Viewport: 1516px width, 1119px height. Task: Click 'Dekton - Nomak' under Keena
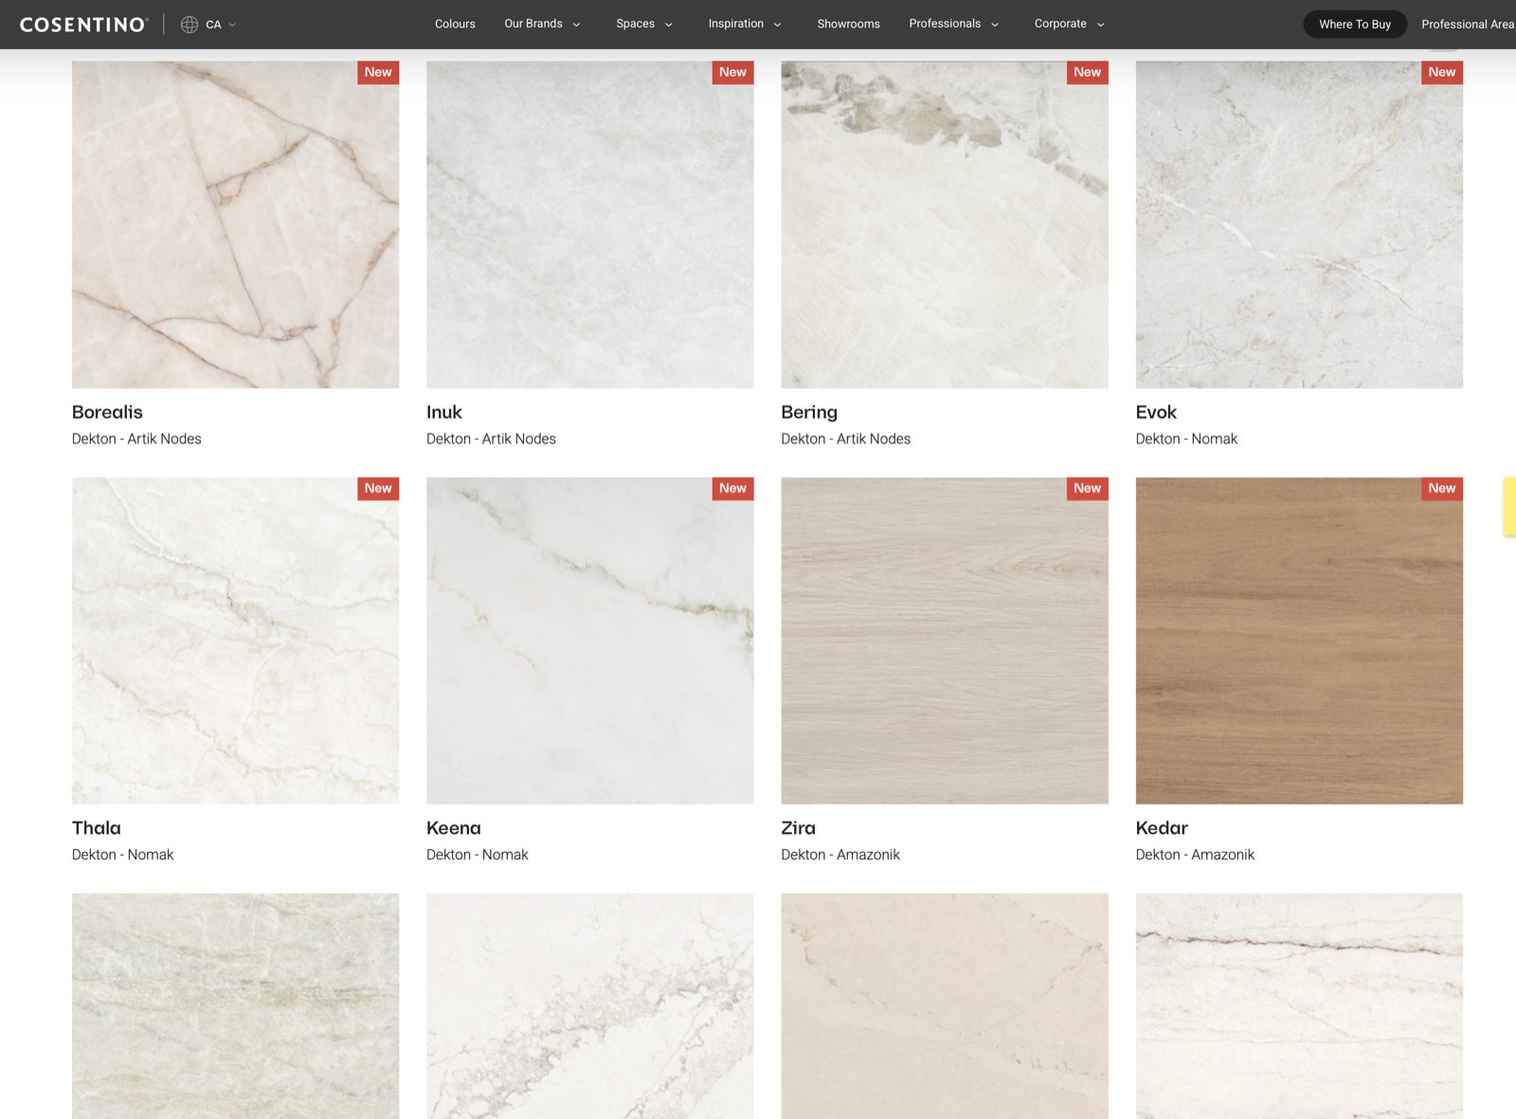[x=478, y=855]
